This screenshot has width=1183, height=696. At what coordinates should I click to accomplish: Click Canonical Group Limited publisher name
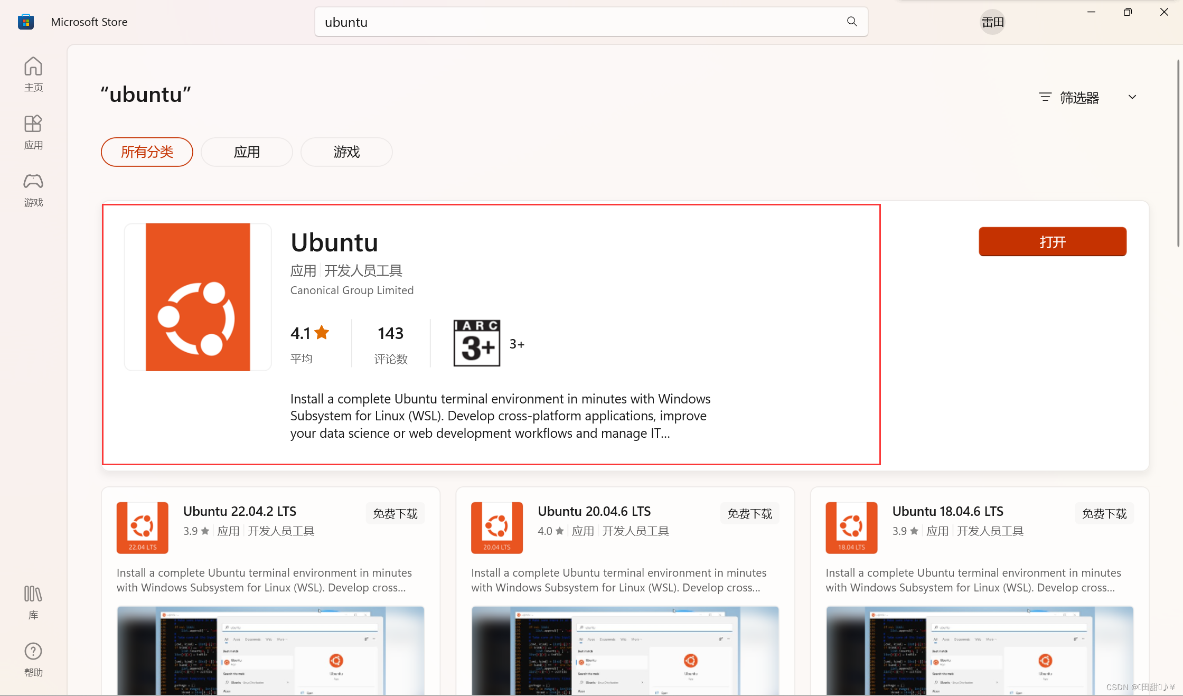[352, 290]
